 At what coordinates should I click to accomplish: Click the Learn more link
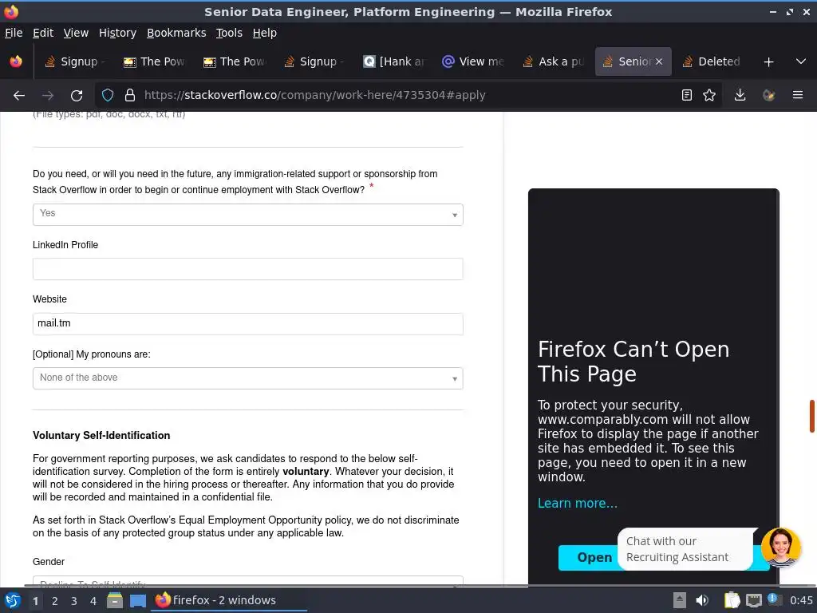click(x=578, y=503)
